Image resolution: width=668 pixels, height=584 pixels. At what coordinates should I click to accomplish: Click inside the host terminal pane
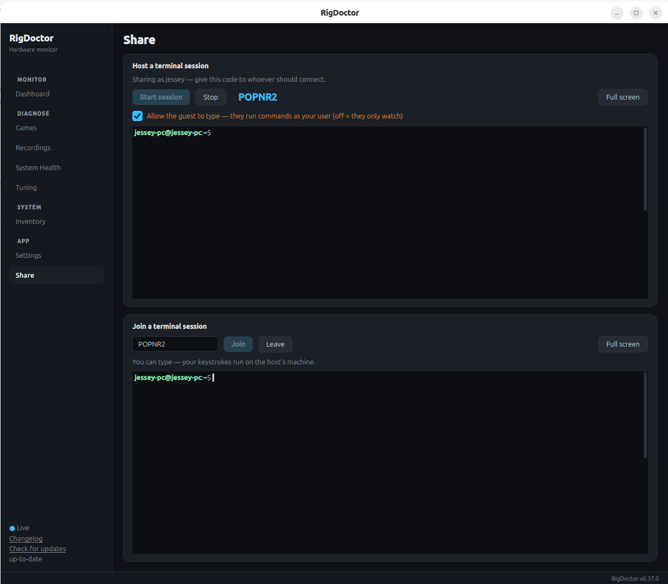coord(387,213)
